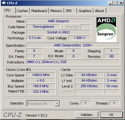The height and width of the screenshot is (120, 125).
Task: Click the Threads count value
Action: 114,103
